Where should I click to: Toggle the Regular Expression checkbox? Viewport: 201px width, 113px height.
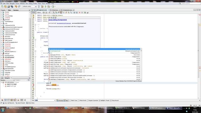tap(88, 100)
